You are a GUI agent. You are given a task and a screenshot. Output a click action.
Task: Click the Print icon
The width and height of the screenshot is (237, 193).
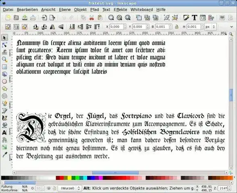[x=33, y=18]
